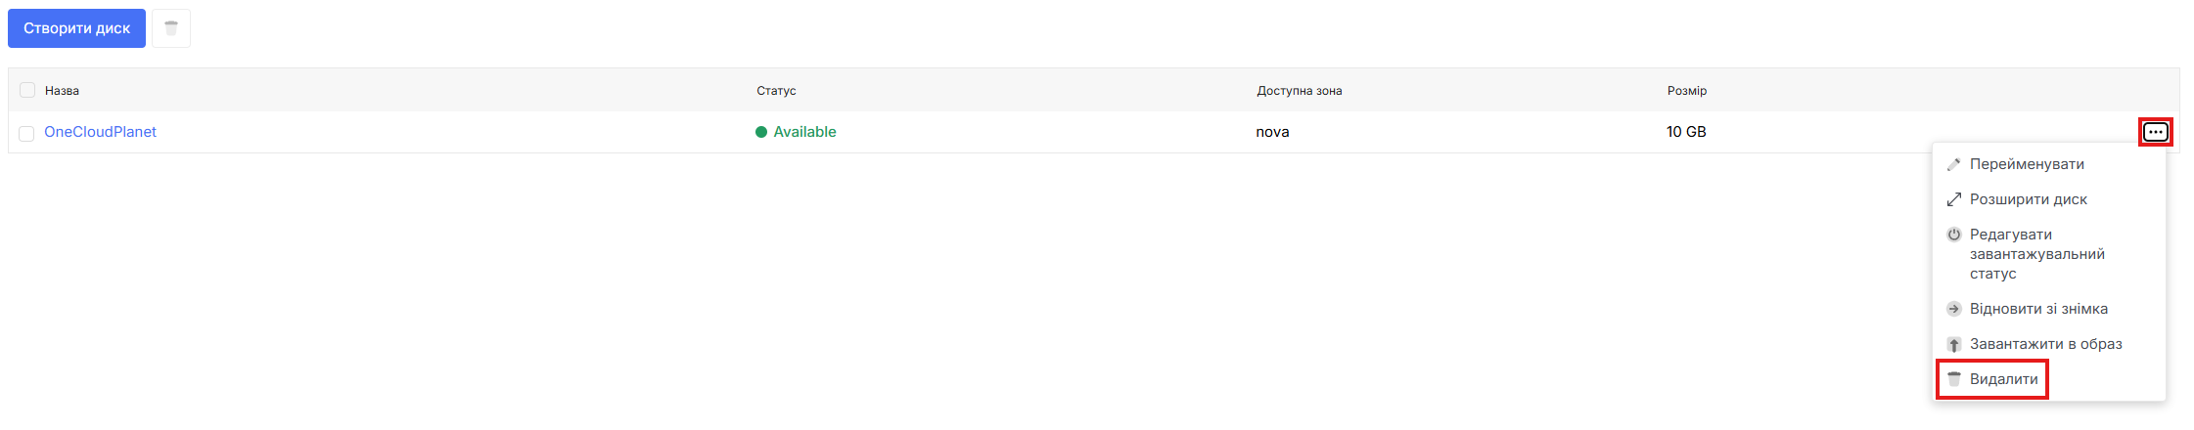This screenshot has width=2194, height=430.
Task: Check the OneCloudPlanet row checkbox
Action: click(x=27, y=133)
